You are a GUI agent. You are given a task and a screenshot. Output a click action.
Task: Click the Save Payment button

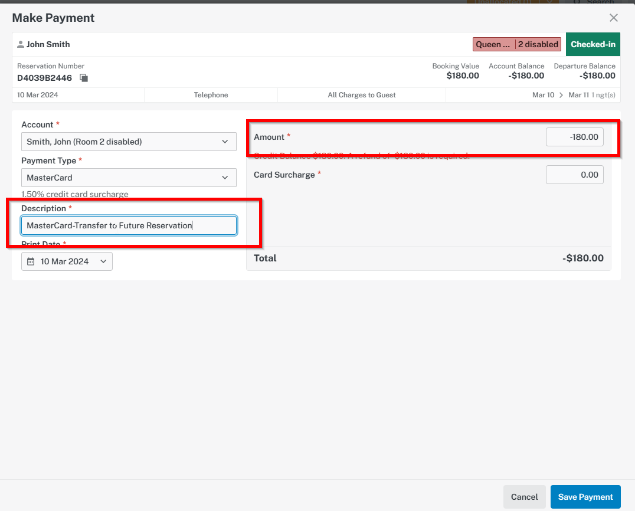point(585,497)
